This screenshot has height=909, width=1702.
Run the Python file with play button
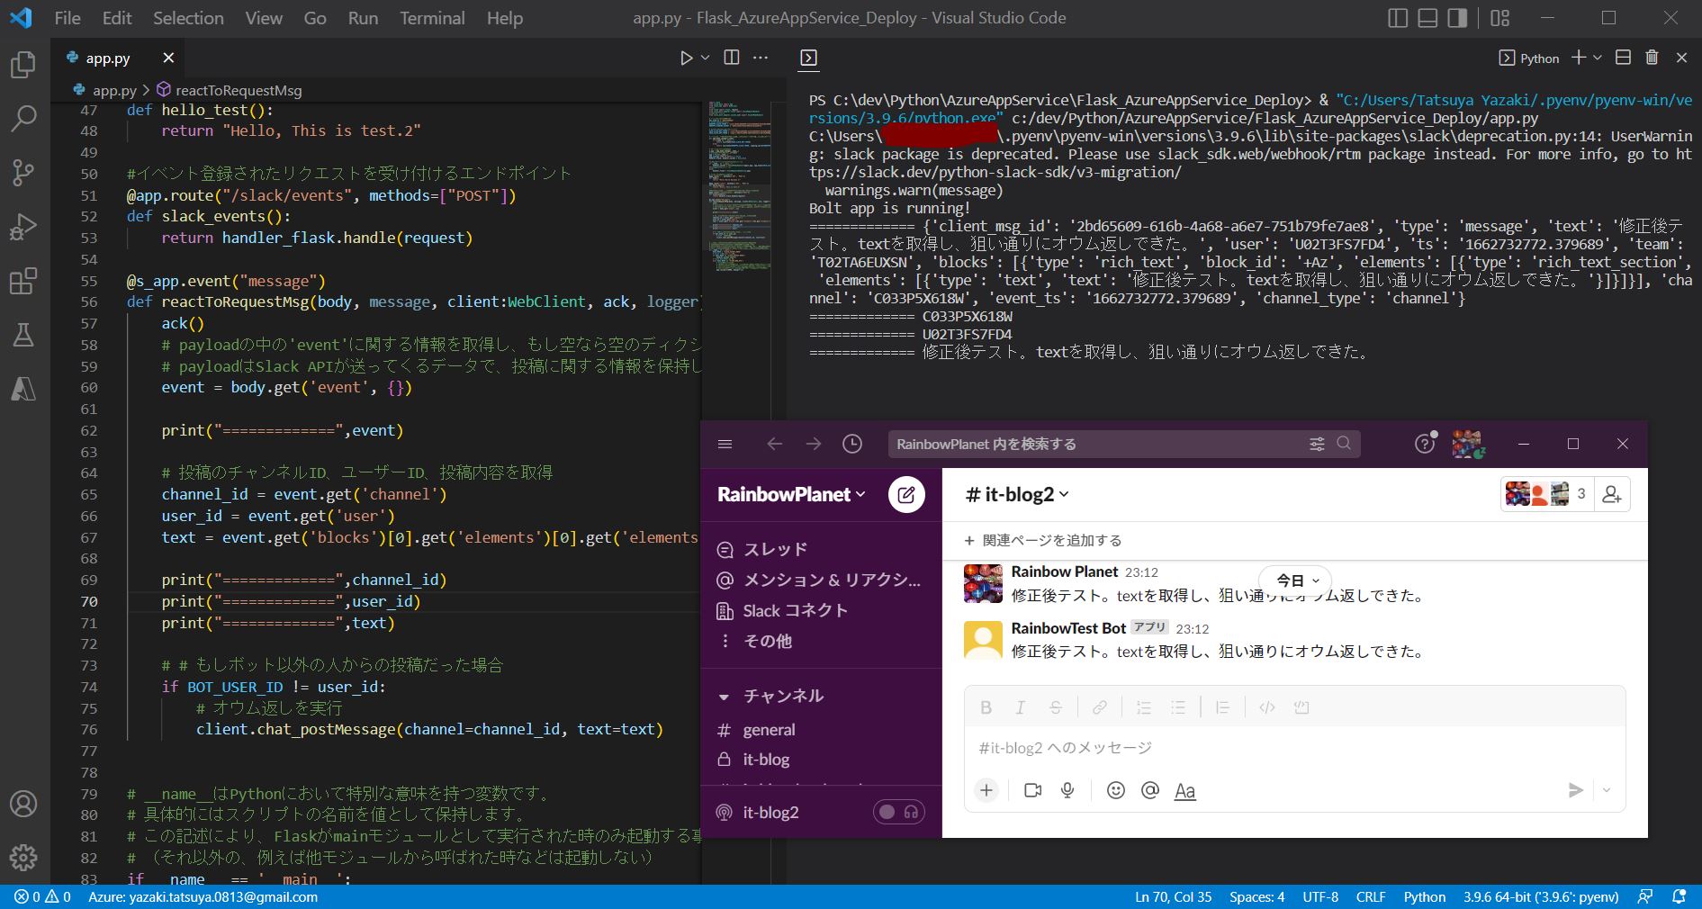click(686, 58)
